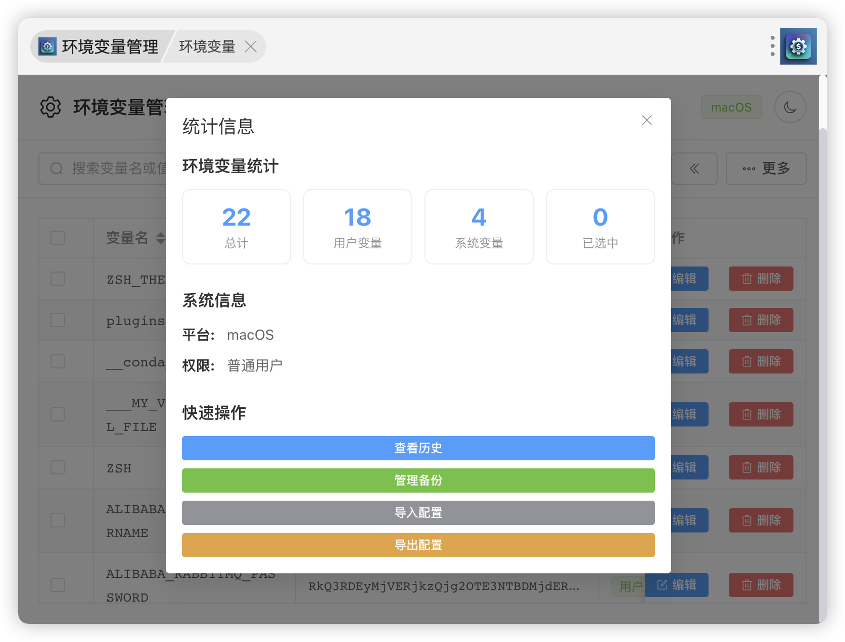
Task: Check the ZSH row checkbox
Action: click(58, 467)
